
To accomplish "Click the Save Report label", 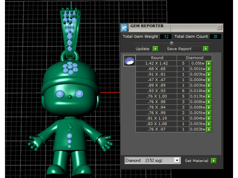I will click(x=179, y=49).
